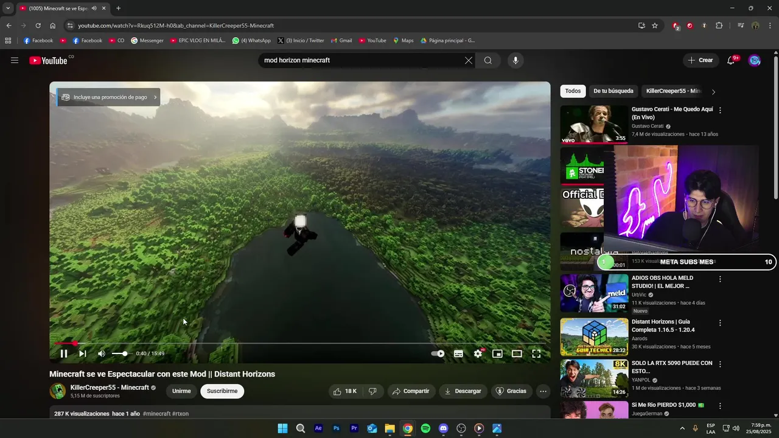Adjust the volume slider handle
Viewport: 779px width, 438px height.
[x=125, y=353]
